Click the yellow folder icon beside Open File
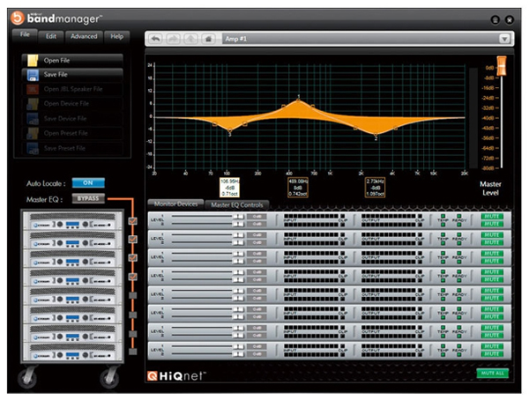 (x=33, y=61)
